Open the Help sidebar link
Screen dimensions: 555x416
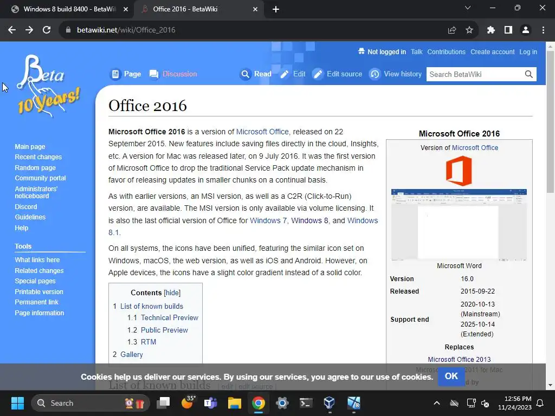(x=21, y=228)
